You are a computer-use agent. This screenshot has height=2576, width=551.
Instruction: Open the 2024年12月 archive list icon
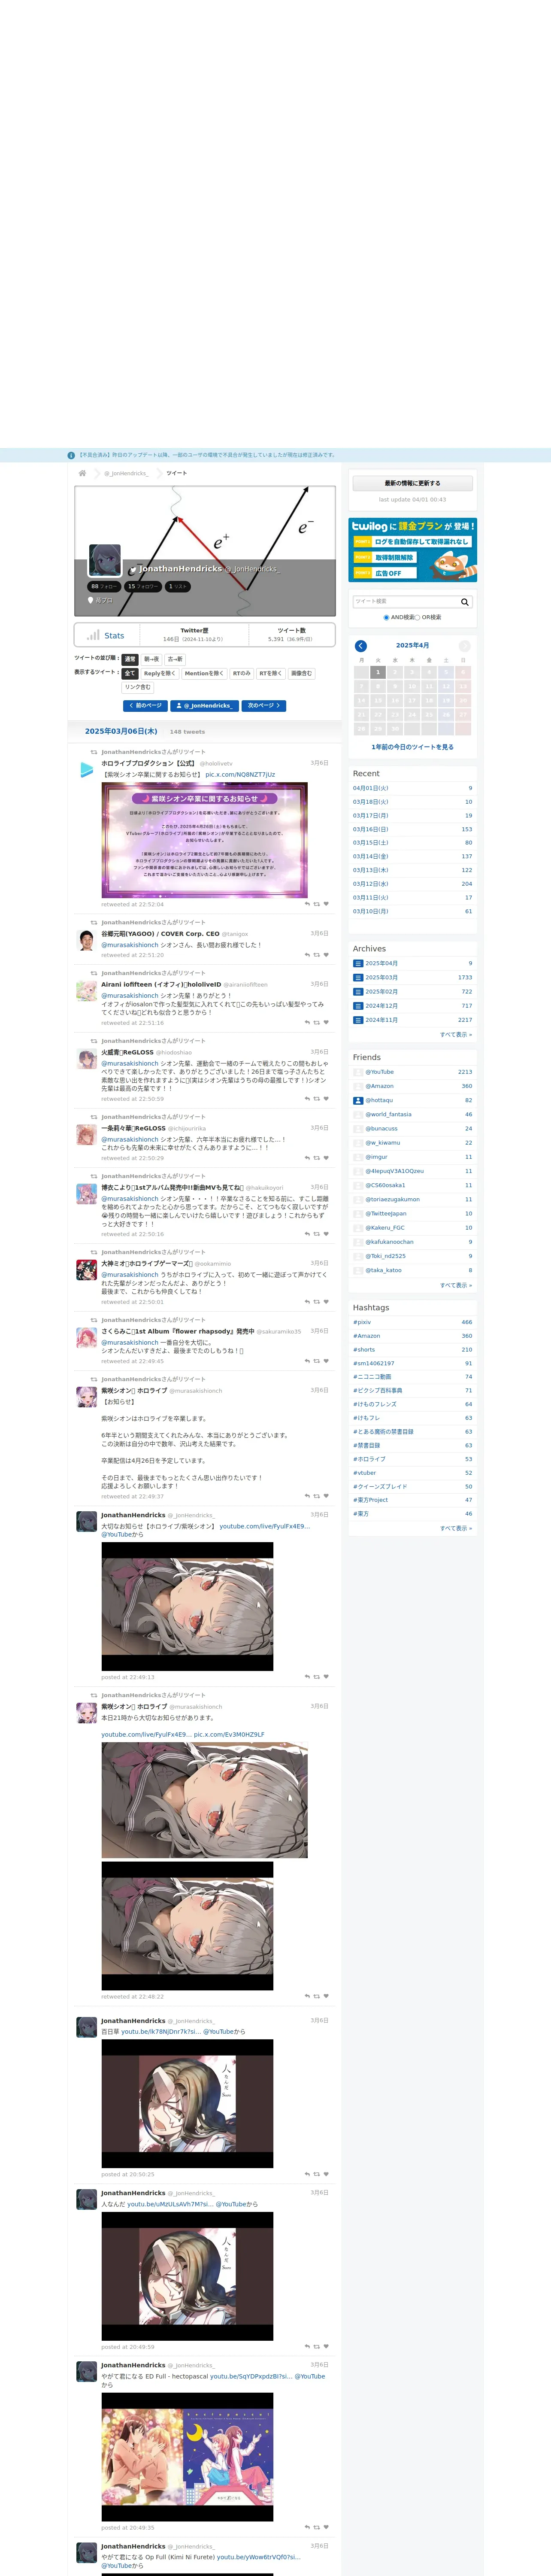[x=358, y=1006]
